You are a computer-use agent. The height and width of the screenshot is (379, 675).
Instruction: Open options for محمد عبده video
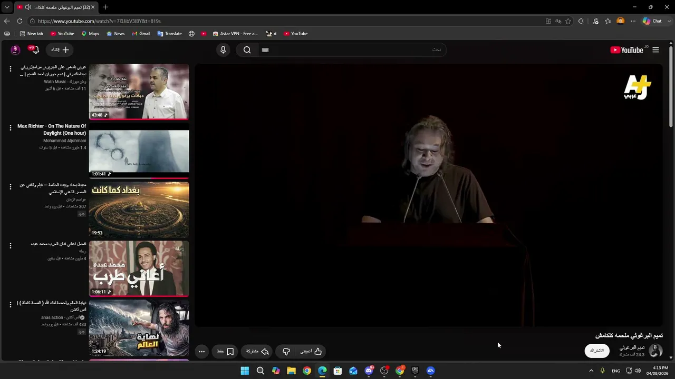10,246
